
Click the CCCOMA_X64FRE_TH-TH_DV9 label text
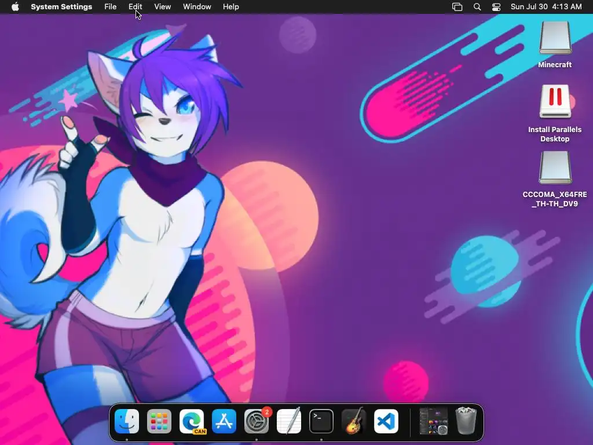pos(555,199)
